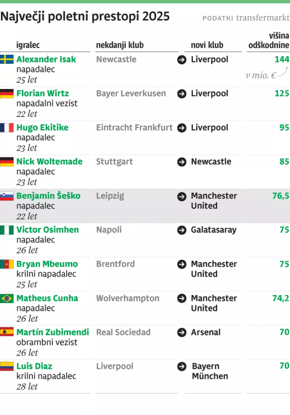Click the Swedish flag beside Alexander Isak
Image resolution: width=290 pixels, height=415 pixels.
(x=7, y=59)
